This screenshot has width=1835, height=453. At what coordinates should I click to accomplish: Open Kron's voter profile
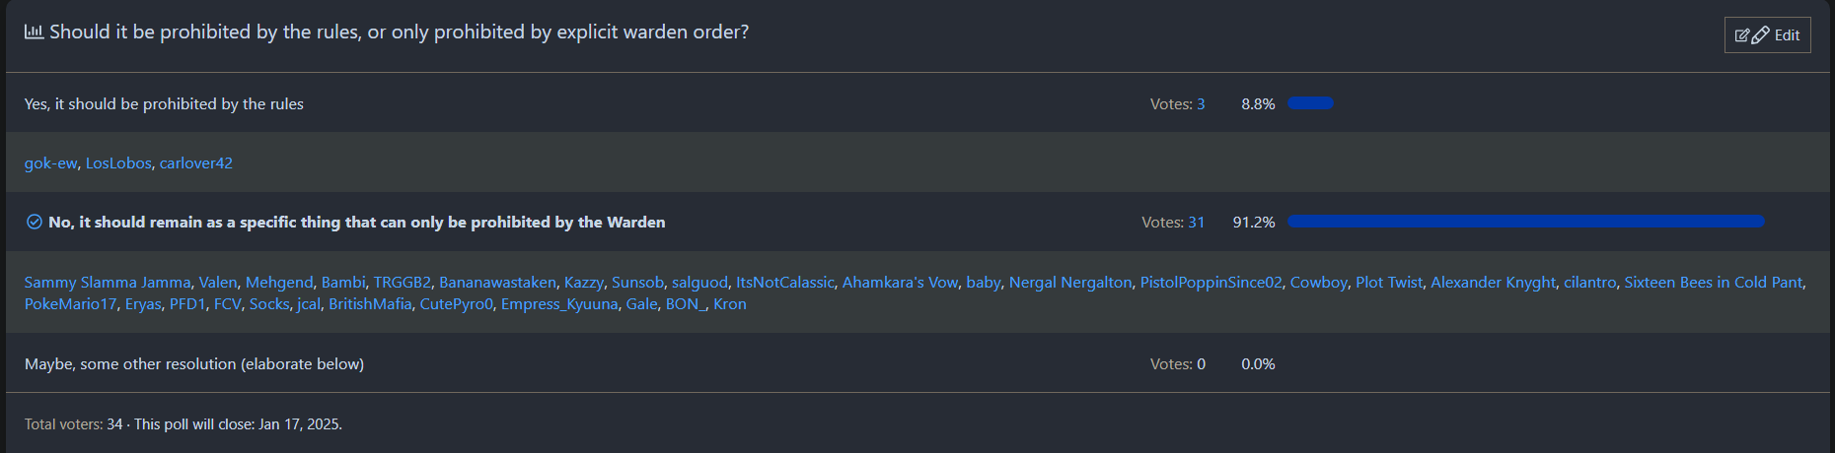[730, 304]
